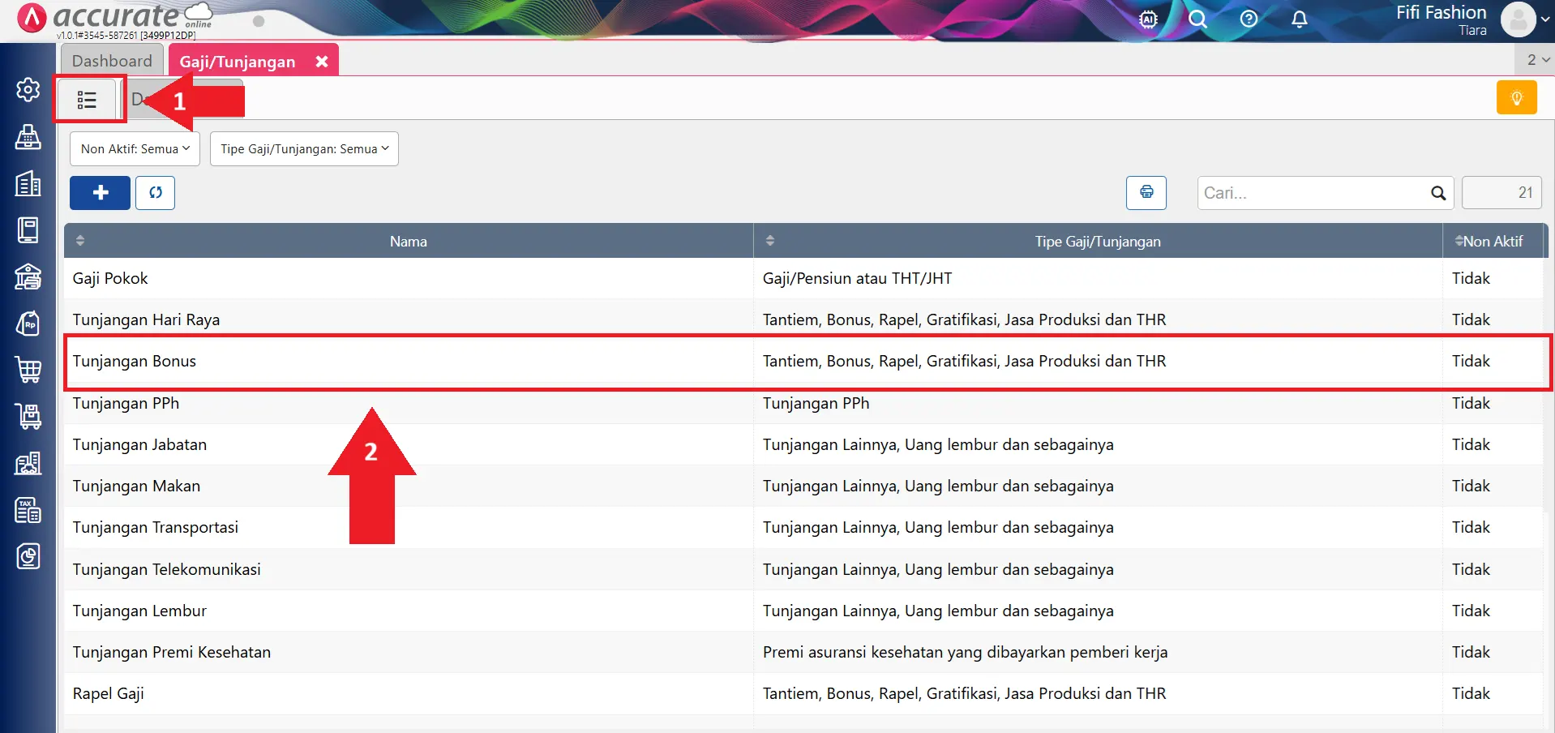
Task: Open the settings gear in sidebar
Action: click(x=28, y=90)
